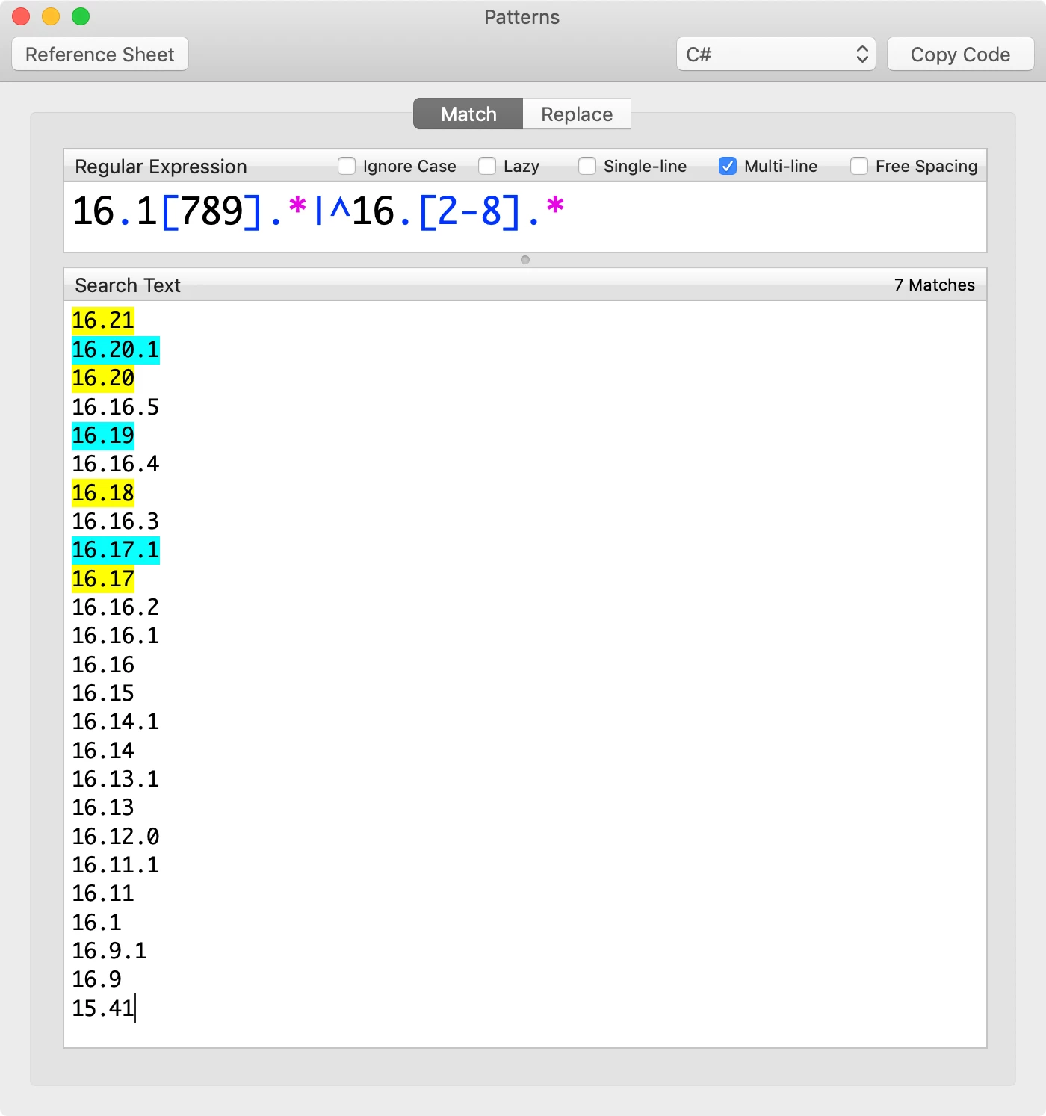Click the line 16.16.4
This screenshot has width=1046, height=1116.
(x=116, y=464)
